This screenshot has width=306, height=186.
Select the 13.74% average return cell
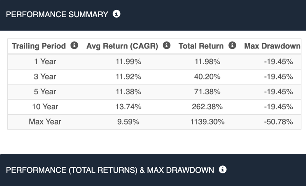128,107
